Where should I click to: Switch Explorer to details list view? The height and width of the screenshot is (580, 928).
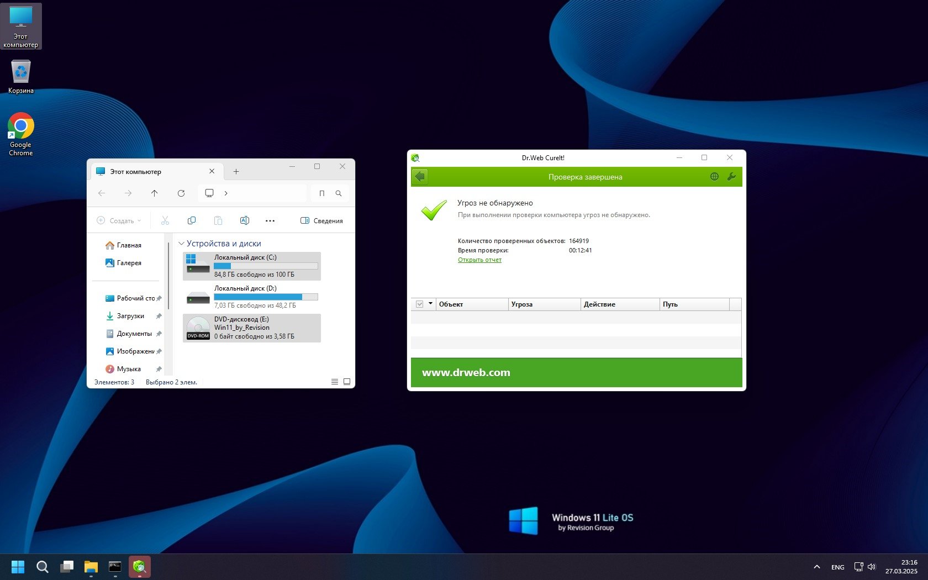point(335,382)
